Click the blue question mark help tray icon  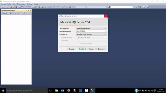point(136,91)
